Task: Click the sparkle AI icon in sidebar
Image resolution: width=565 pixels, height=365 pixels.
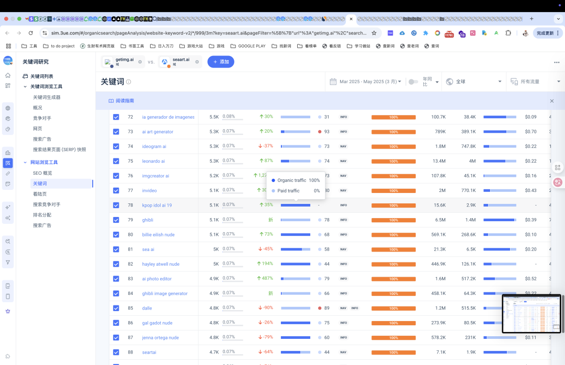Action: pos(8,207)
